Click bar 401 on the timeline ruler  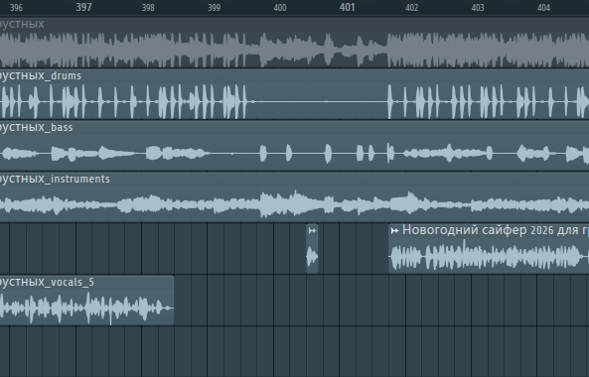pyautogui.click(x=347, y=7)
